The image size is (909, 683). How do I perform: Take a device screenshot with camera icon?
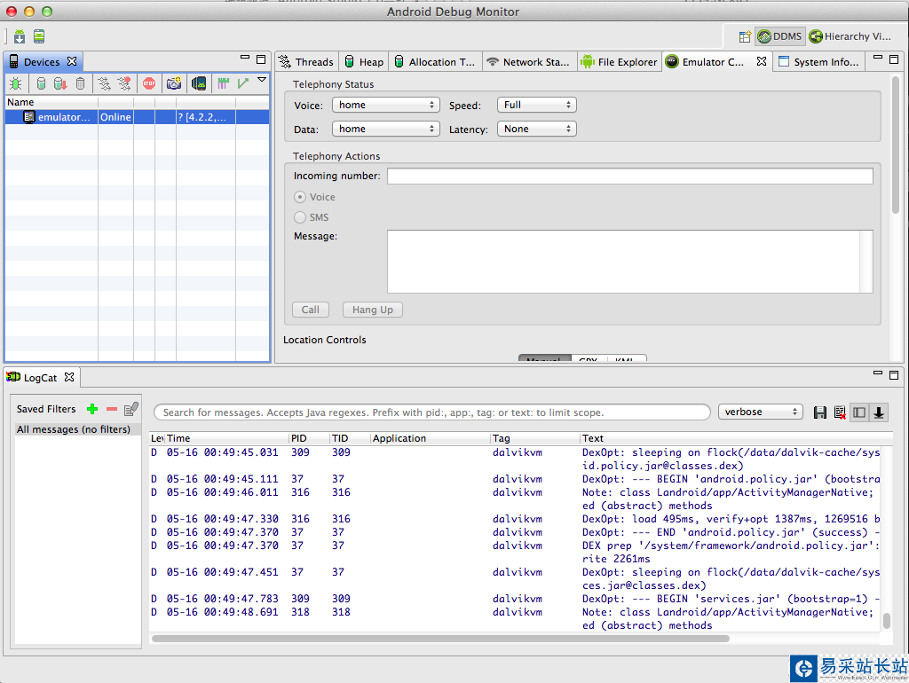[x=174, y=83]
